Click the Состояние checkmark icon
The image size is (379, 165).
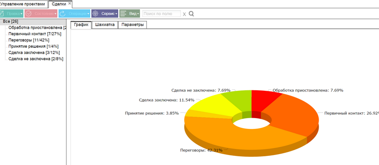point(29,13)
